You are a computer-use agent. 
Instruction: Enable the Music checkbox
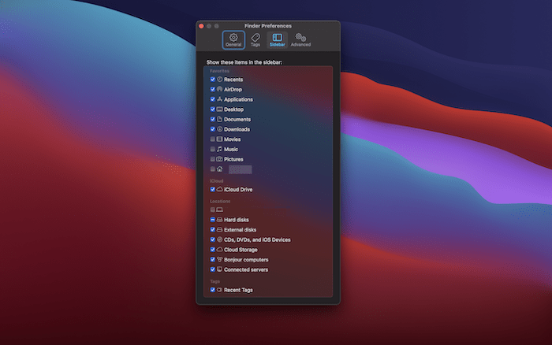pos(213,149)
